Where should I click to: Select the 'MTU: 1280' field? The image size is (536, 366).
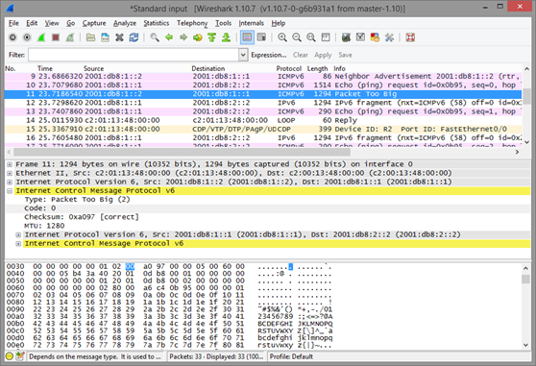pyautogui.click(x=44, y=226)
